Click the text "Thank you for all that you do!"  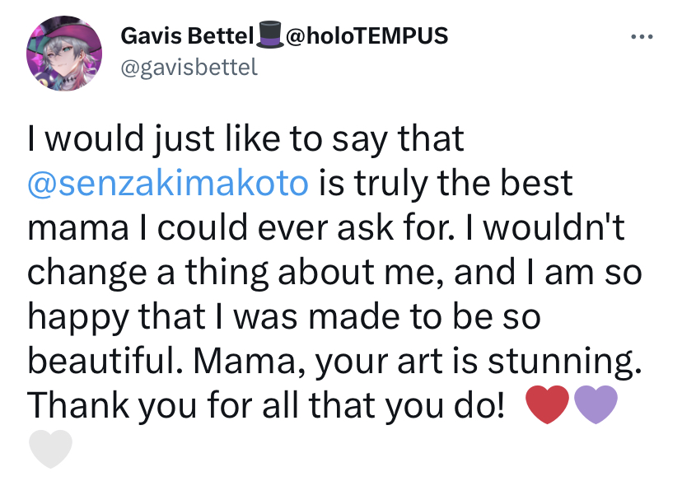(x=265, y=405)
